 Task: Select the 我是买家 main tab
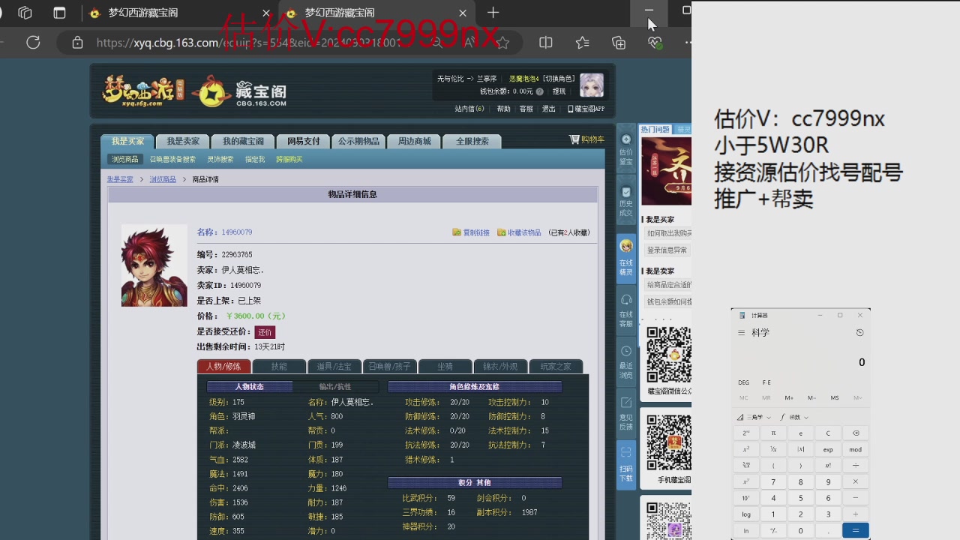coord(127,141)
